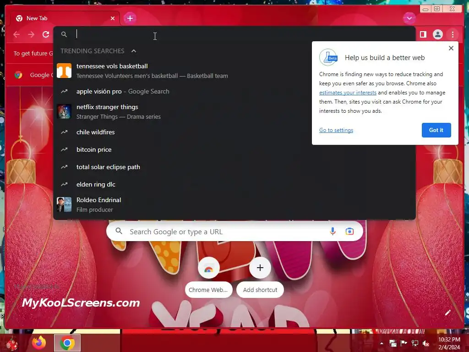Click the Action Center flag icon
Viewport: 469px width, 352px height.
[404, 343]
